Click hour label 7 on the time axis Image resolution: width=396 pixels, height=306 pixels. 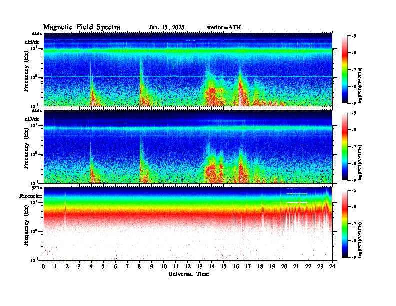127,266
